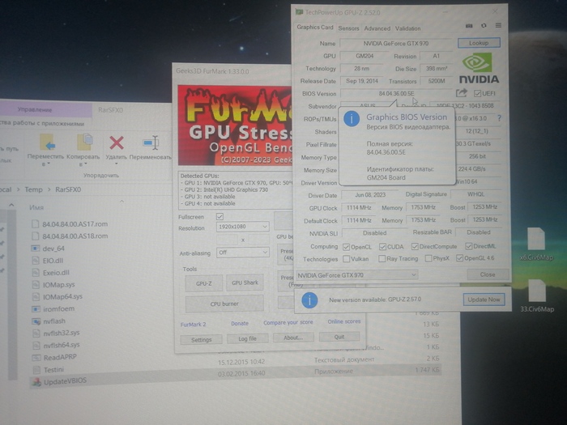The image size is (567, 425).
Task: Select the dev_64 file icon
Action: [36, 249]
